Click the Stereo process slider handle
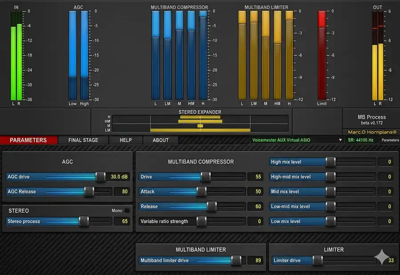The height and width of the screenshot is (275, 400). (84, 221)
